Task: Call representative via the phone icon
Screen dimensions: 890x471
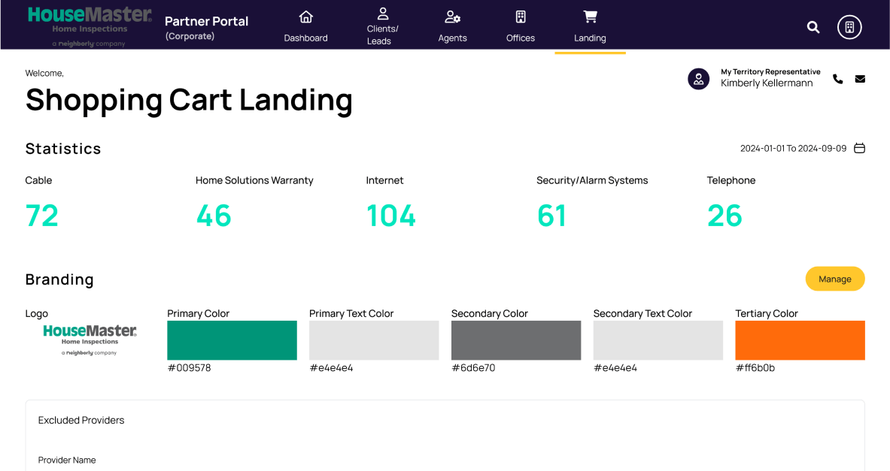Action: click(x=837, y=78)
